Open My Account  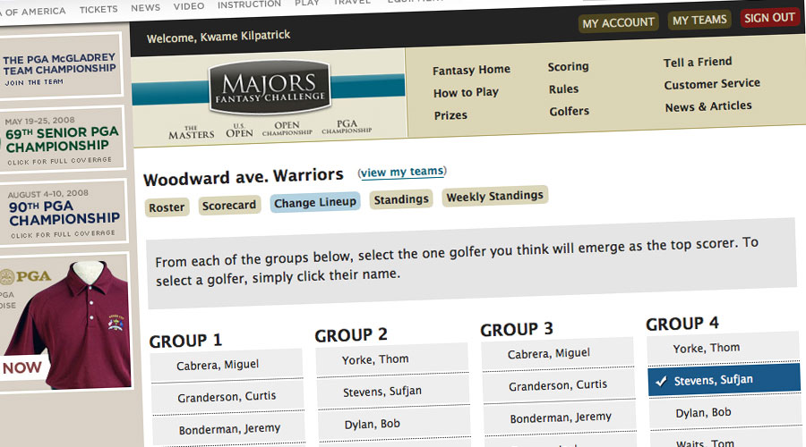[x=618, y=23]
